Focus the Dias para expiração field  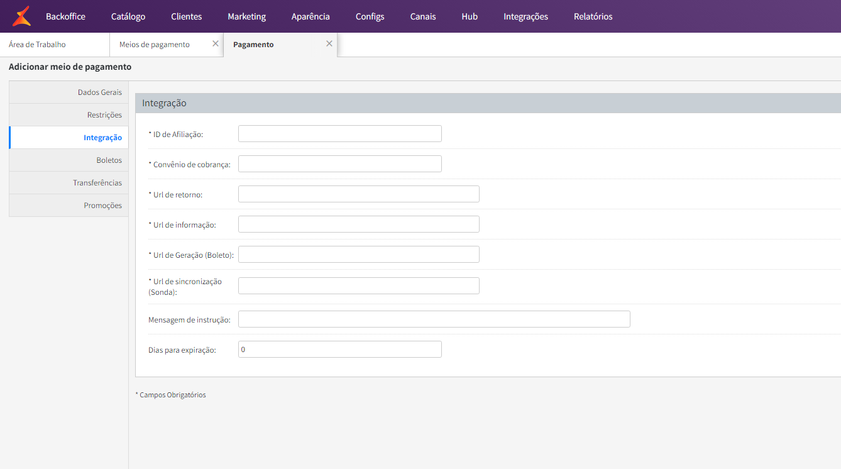(340, 350)
